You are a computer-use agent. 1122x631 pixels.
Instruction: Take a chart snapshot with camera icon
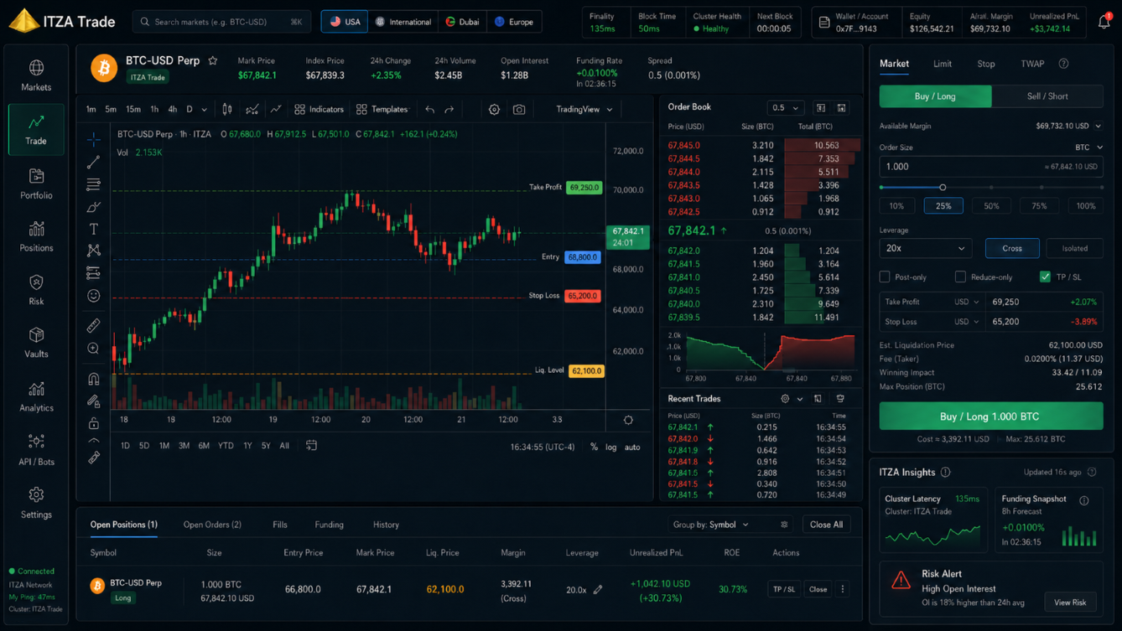point(519,110)
